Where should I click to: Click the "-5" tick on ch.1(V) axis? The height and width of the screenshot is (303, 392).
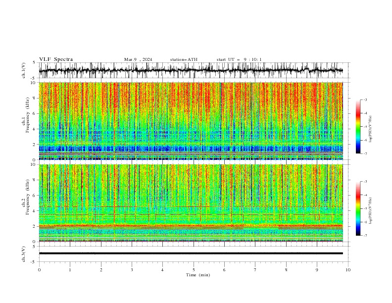(34, 78)
